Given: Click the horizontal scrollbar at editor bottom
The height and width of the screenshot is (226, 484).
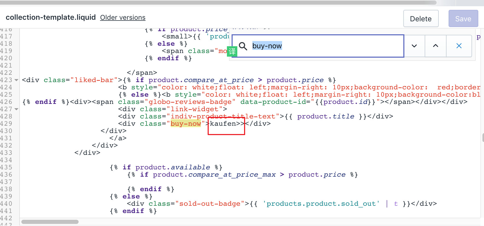Looking at the screenshot, I should (x=50, y=222).
